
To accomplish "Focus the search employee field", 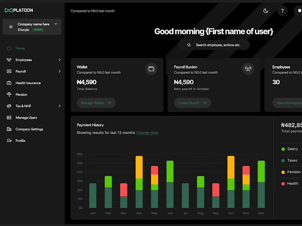I will coord(214,45).
